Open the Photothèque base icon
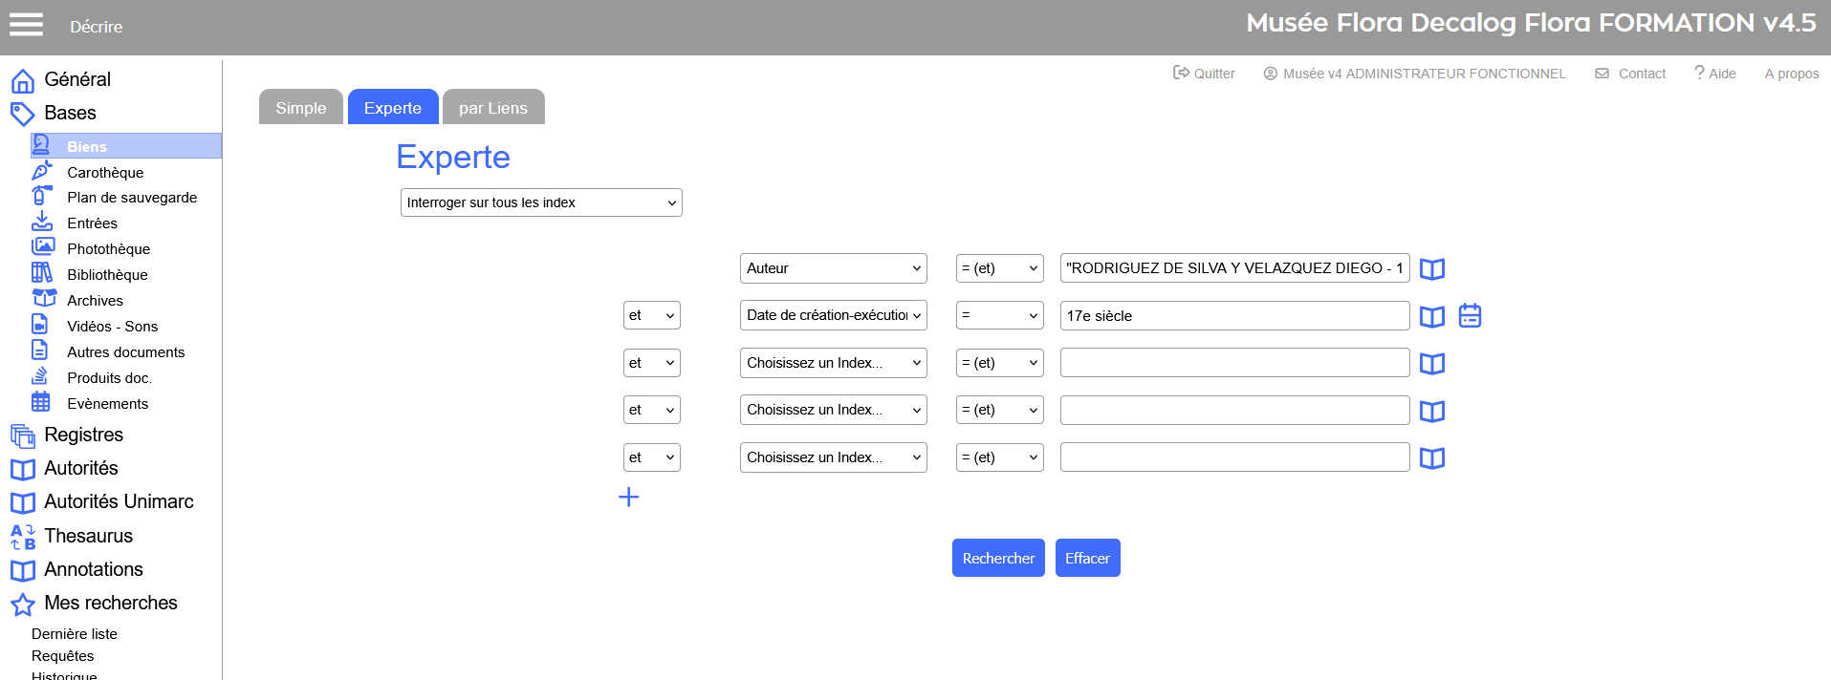This screenshot has height=680, width=1831. (42, 247)
